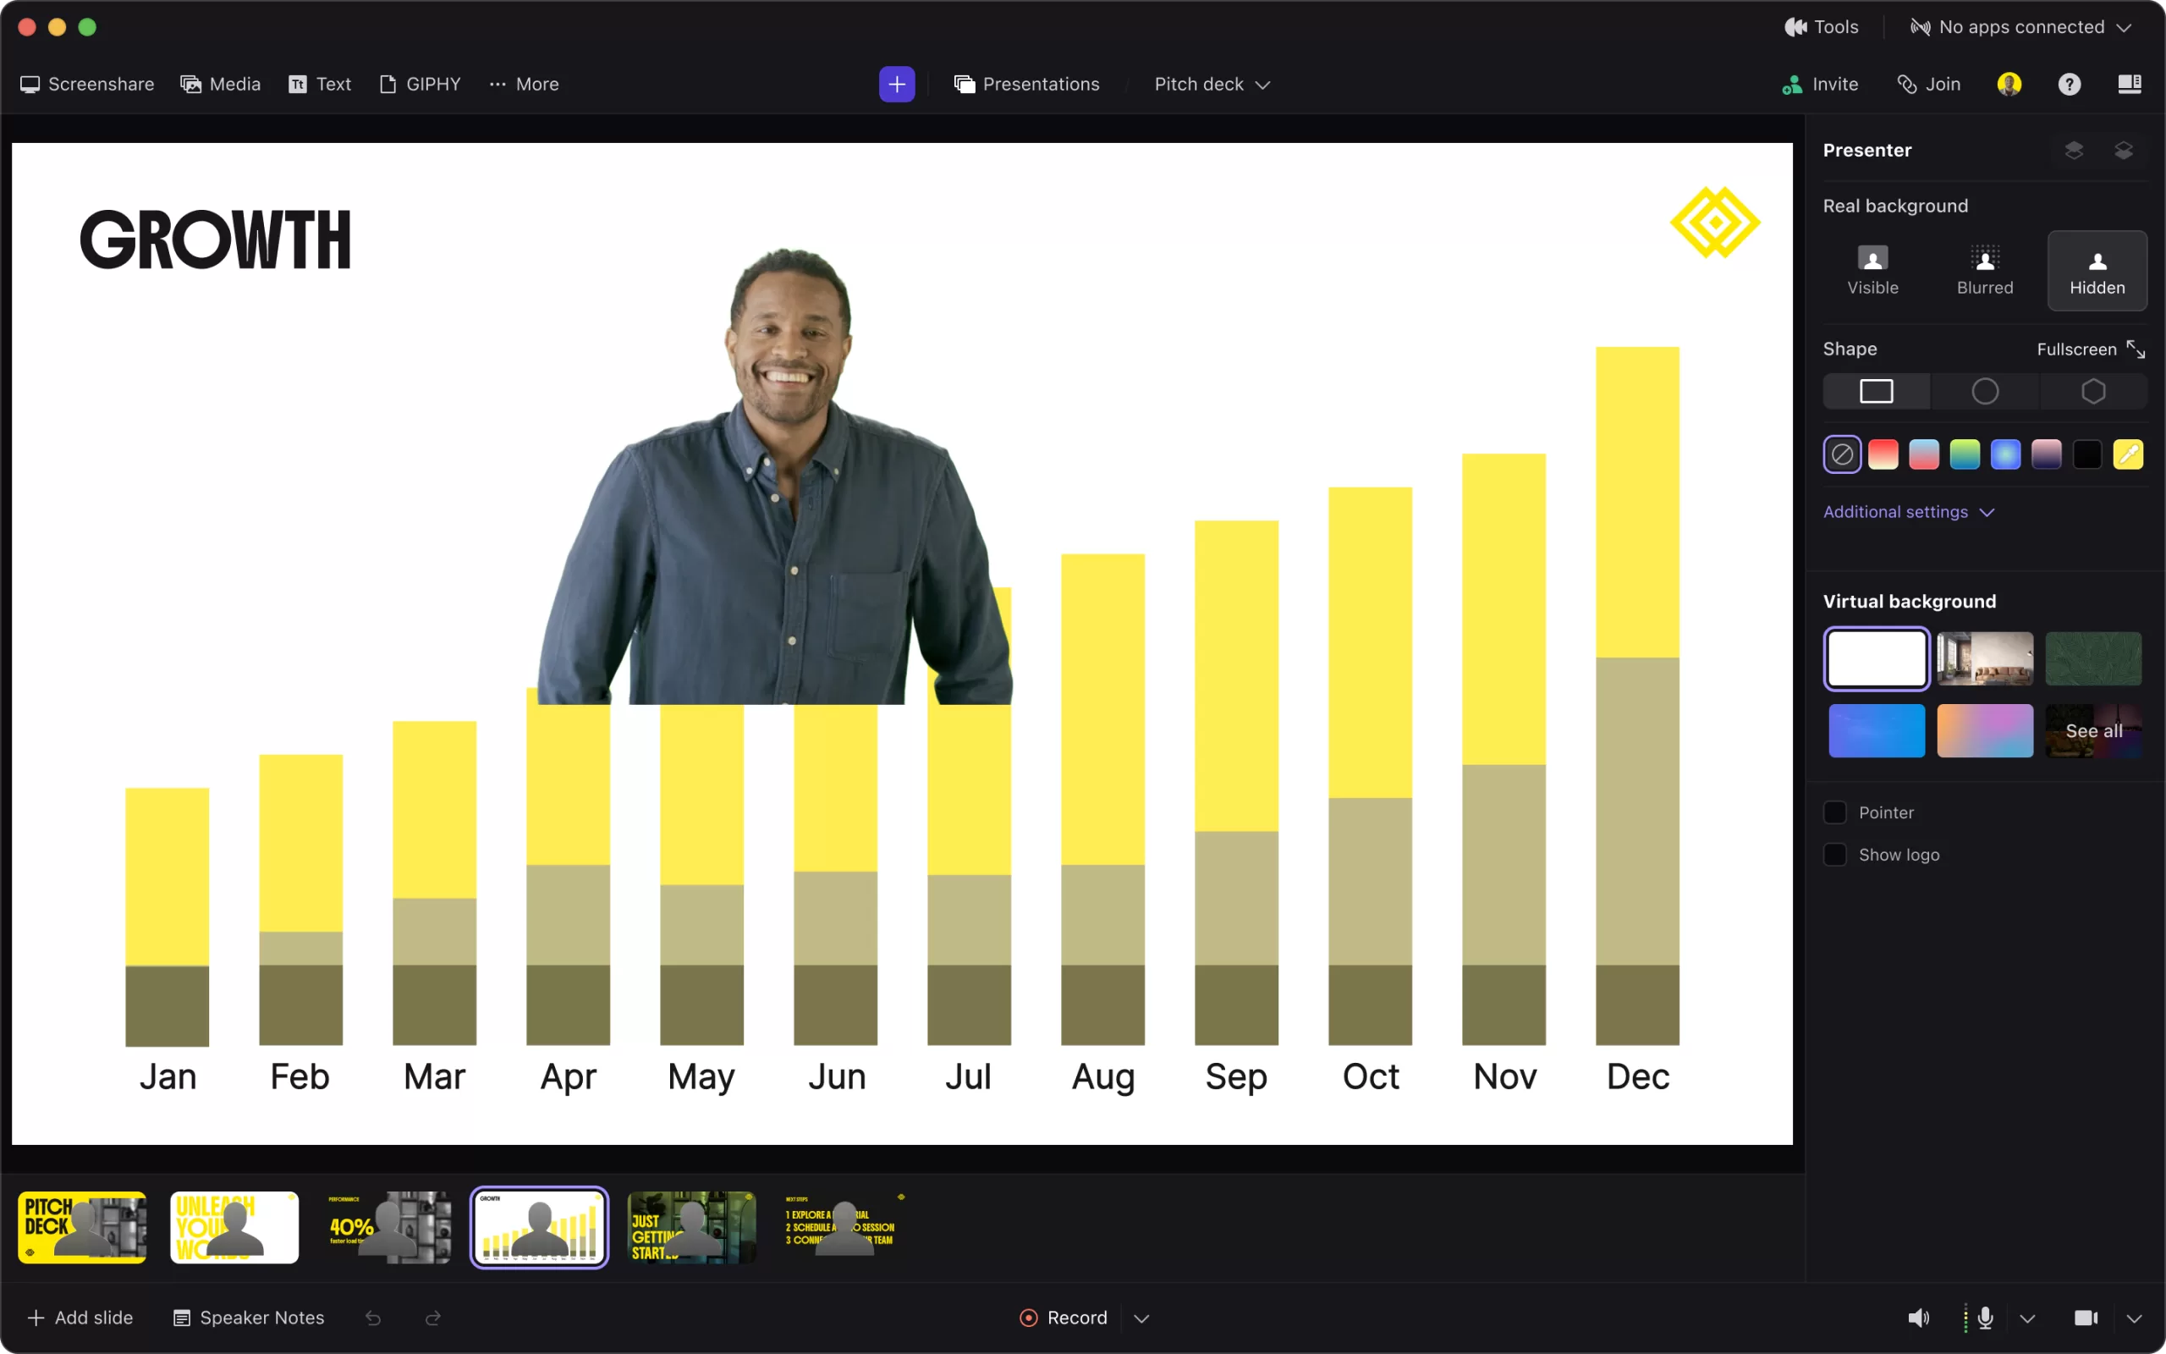The height and width of the screenshot is (1354, 2166).
Task: Click the undo arrow icon
Action: point(373,1318)
